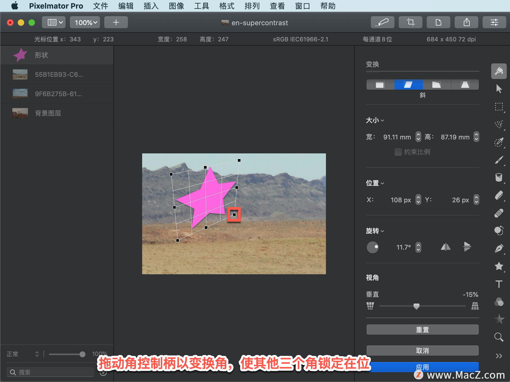This screenshot has height=382, width=510.
Task: Adjust the layer opacity slider
Action: click(x=82, y=354)
